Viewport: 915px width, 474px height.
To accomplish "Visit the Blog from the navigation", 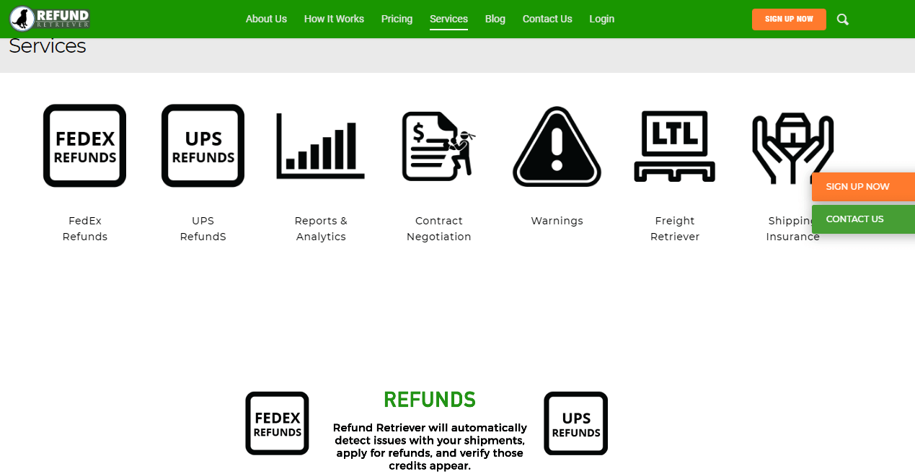I will pyautogui.click(x=495, y=19).
